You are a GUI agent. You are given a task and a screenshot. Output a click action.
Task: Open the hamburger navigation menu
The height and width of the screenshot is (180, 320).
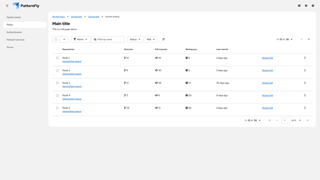(7, 6)
